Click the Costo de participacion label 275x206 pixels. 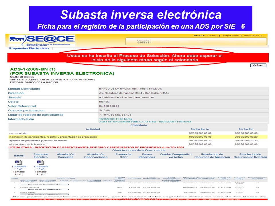pyautogui.click(x=26, y=110)
